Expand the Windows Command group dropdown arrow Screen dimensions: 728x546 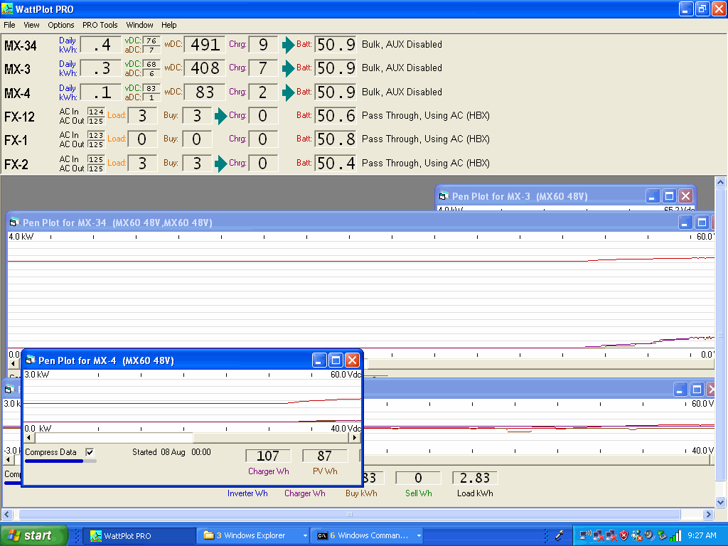pos(419,536)
